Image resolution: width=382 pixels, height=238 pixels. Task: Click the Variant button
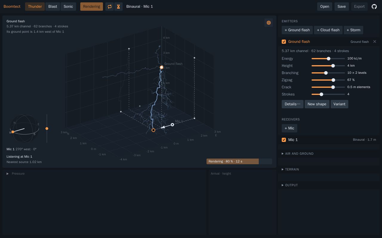(339, 104)
